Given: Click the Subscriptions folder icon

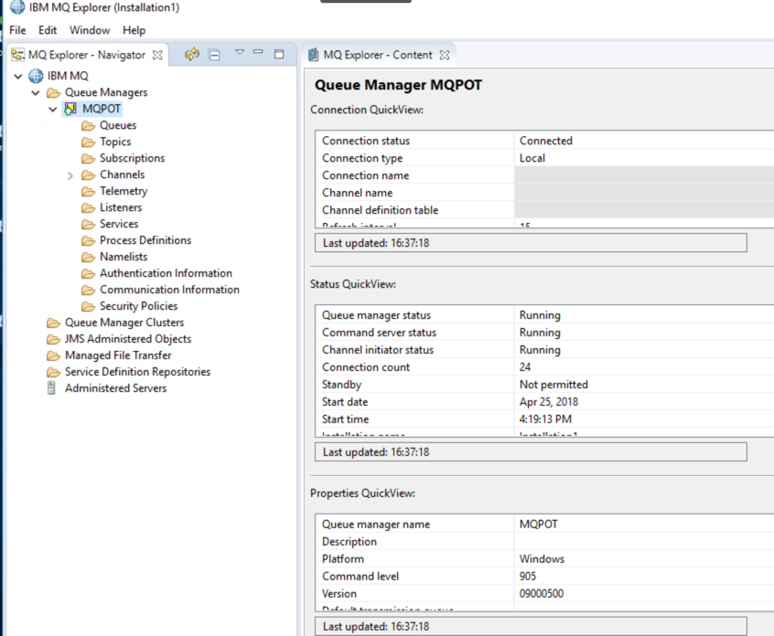Looking at the screenshot, I should [88, 158].
